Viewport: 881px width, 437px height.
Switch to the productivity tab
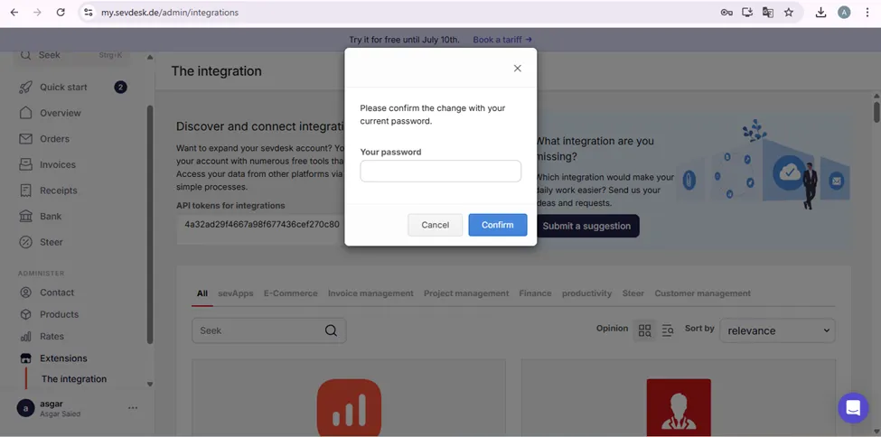coord(586,293)
